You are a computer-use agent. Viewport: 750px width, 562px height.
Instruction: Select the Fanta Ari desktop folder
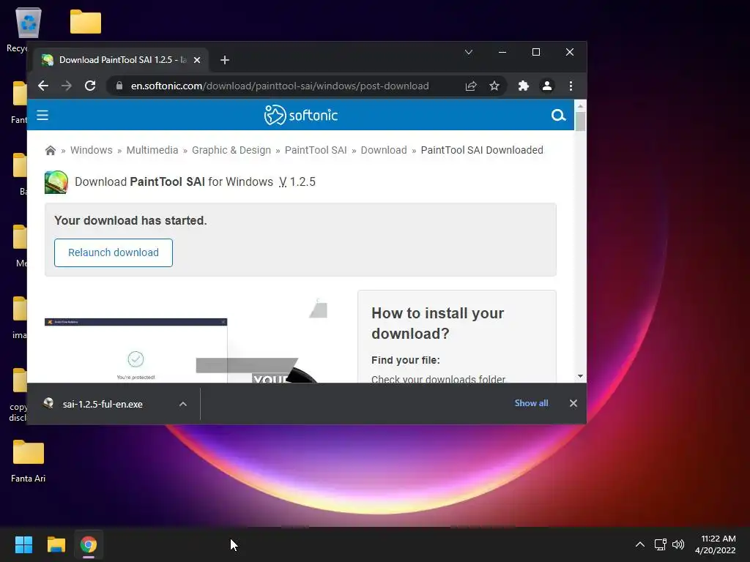(x=29, y=461)
